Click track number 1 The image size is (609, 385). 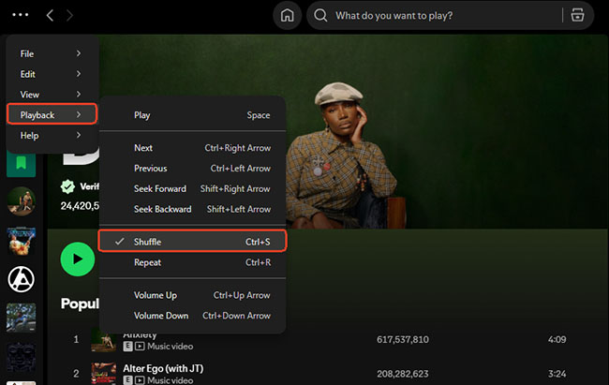76,339
